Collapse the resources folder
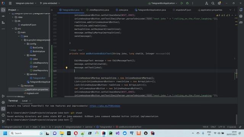 click(19, 86)
